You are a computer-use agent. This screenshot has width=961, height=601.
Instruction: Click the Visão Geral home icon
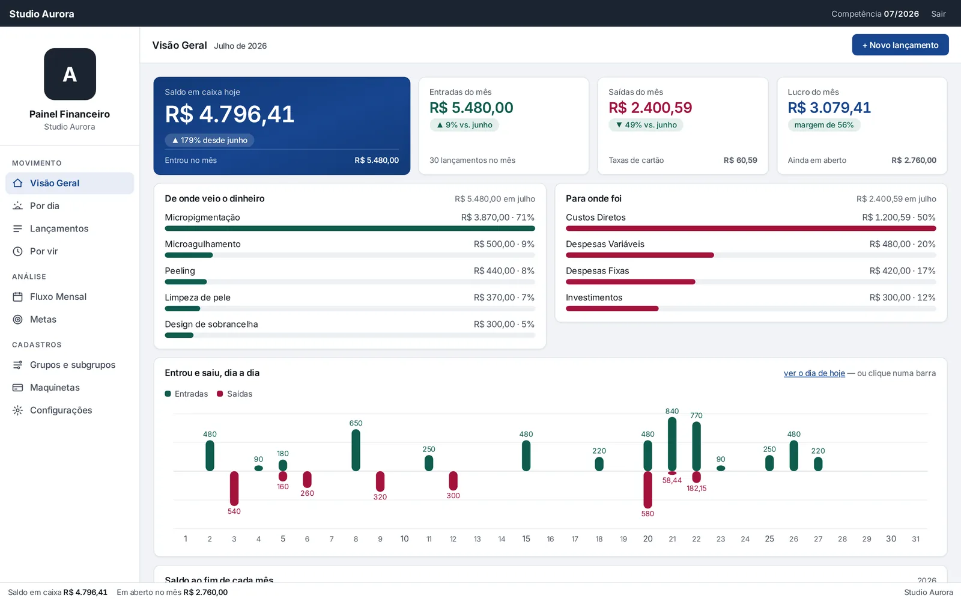(18, 183)
